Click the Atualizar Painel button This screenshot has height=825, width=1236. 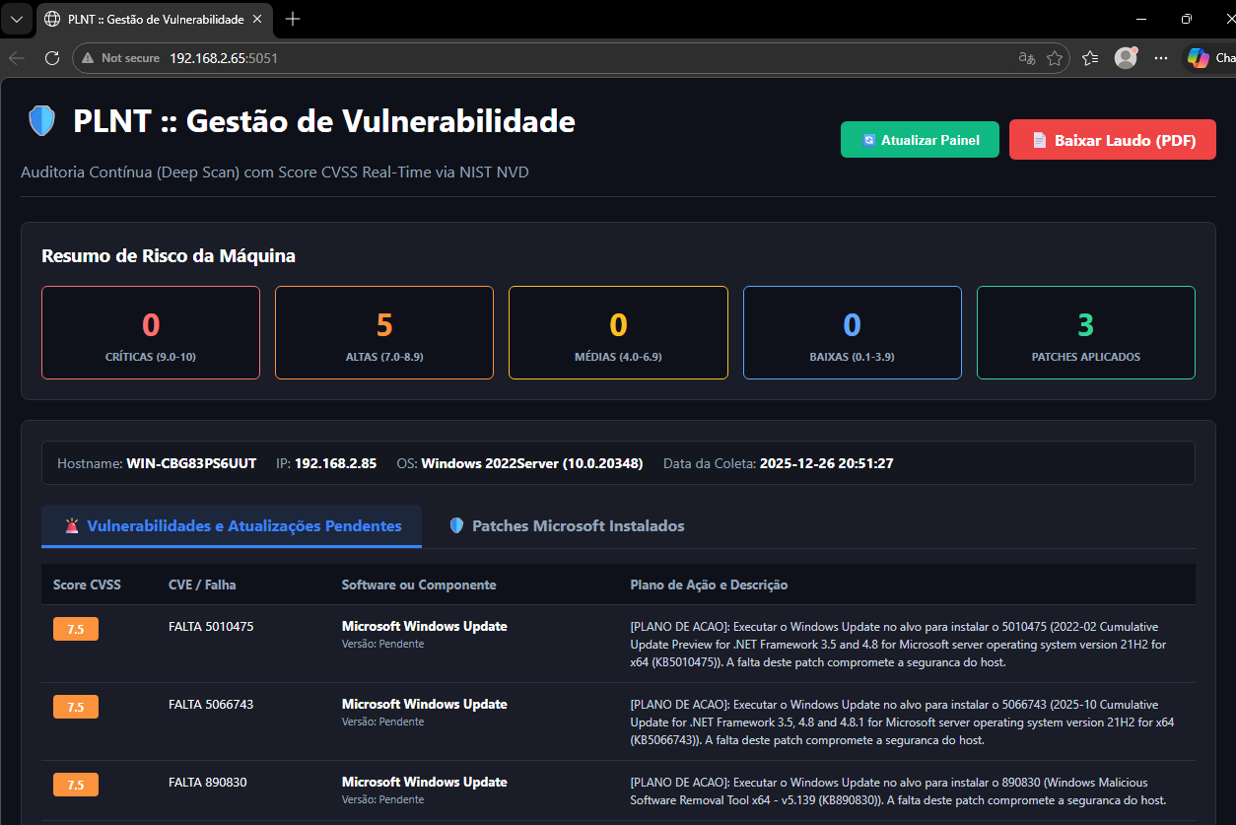[x=920, y=140]
